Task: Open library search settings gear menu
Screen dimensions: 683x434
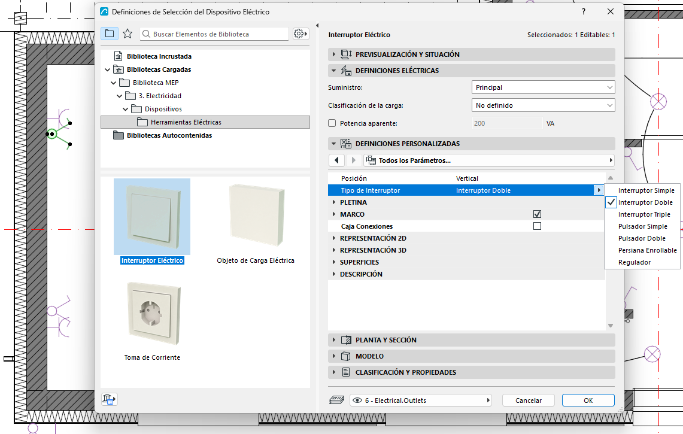Action: (x=300, y=34)
